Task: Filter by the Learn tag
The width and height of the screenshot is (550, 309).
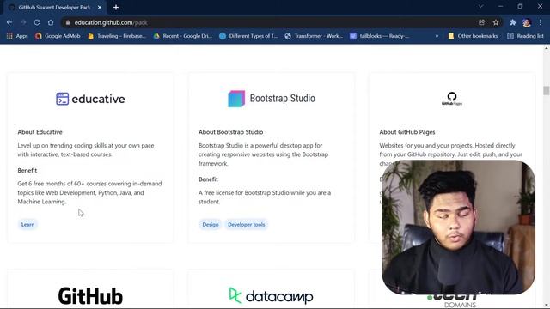Action: coord(27,225)
